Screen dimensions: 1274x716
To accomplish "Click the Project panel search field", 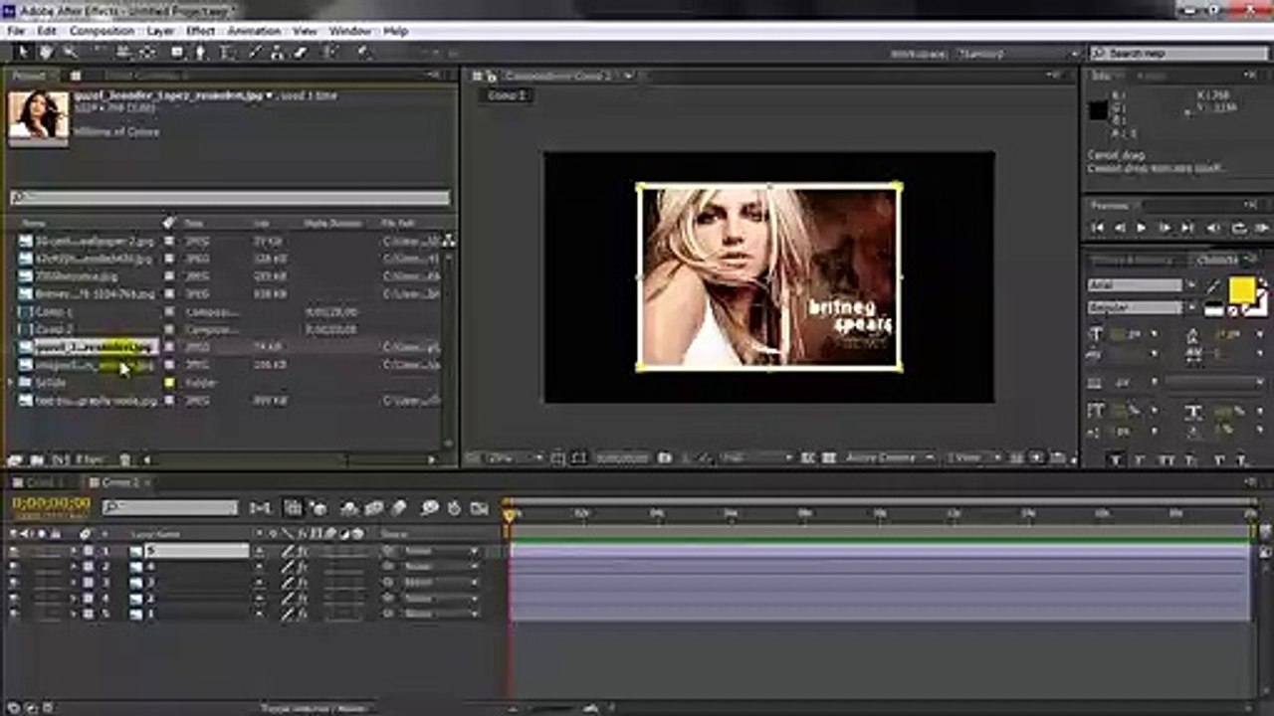I will coord(230,198).
